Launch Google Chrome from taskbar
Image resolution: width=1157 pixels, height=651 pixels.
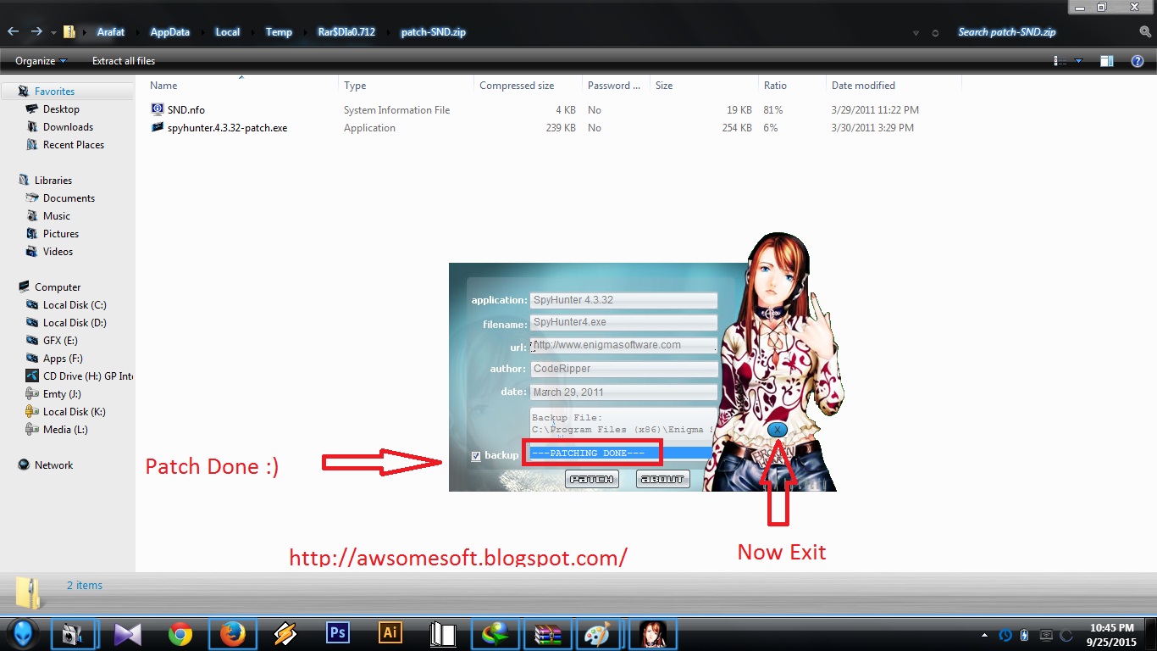tap(180, 634)
